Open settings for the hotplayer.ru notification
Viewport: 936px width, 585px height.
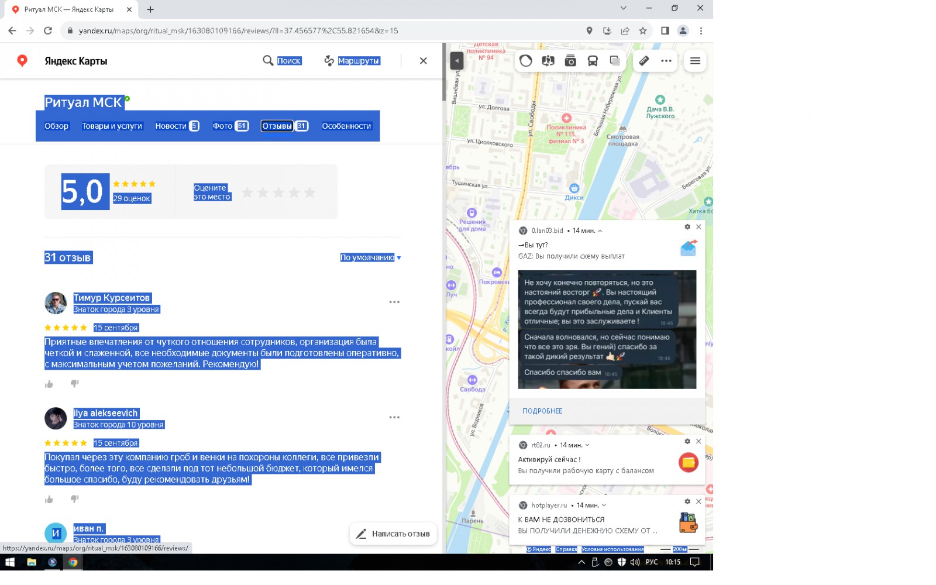687,501
